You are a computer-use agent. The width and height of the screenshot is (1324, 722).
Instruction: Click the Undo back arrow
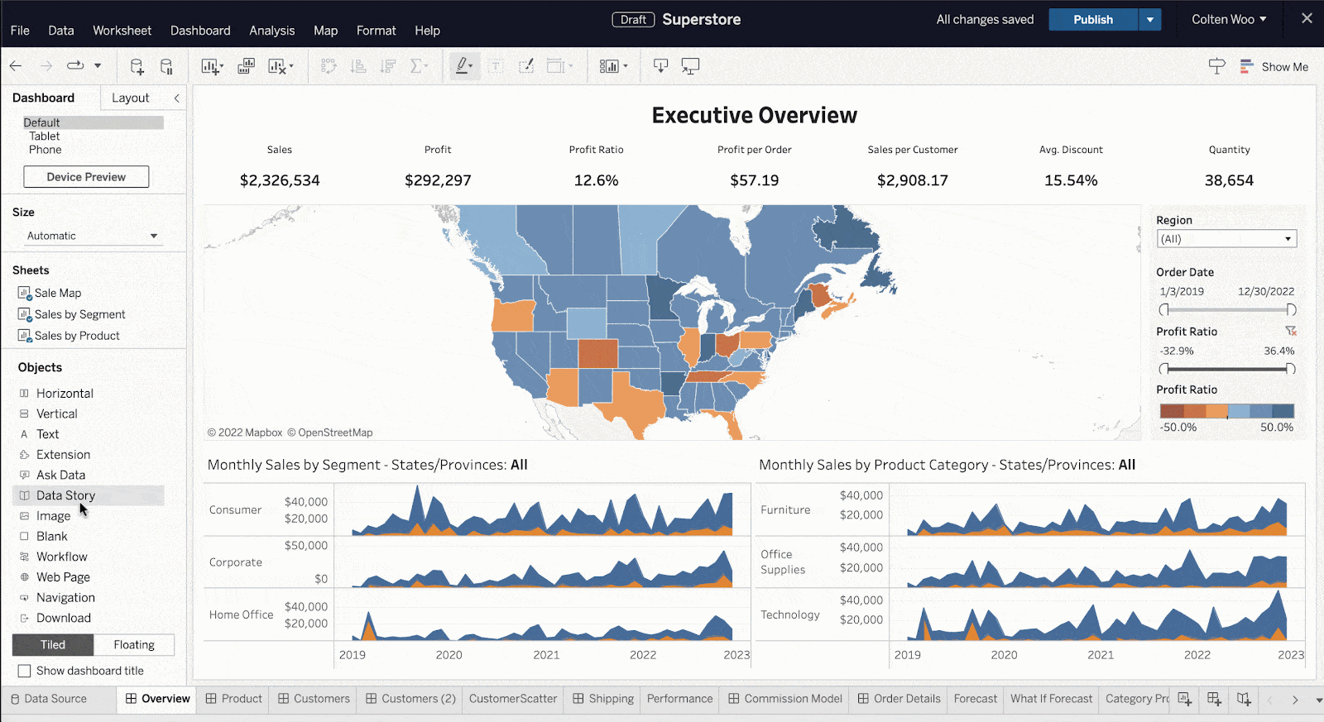(x=16, y=66)
